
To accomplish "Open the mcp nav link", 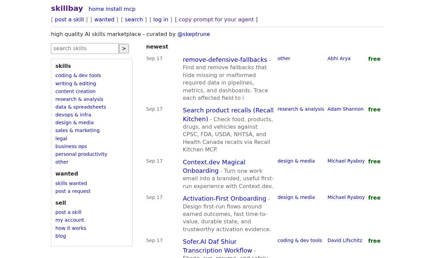I will [x=129, y=9].
